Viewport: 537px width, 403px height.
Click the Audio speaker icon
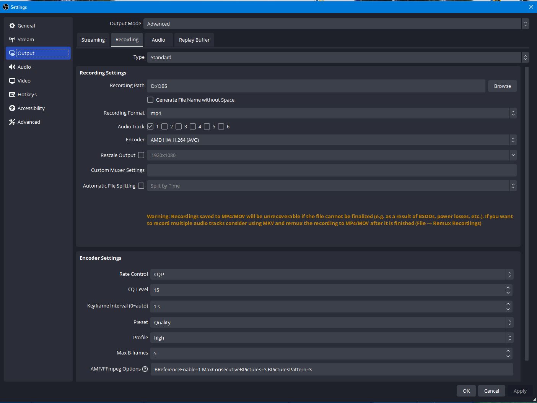tap(12, 67)
